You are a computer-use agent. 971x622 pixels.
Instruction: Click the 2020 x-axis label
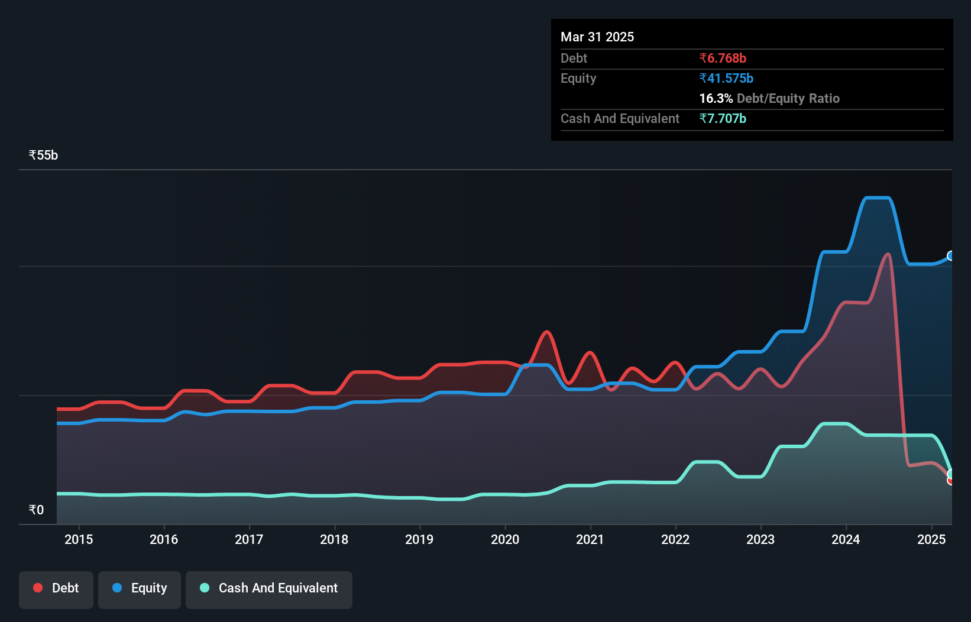click(505, 539)
